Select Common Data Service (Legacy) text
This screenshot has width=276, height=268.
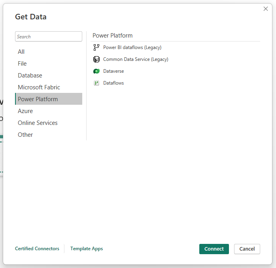[x=136, y=59]
